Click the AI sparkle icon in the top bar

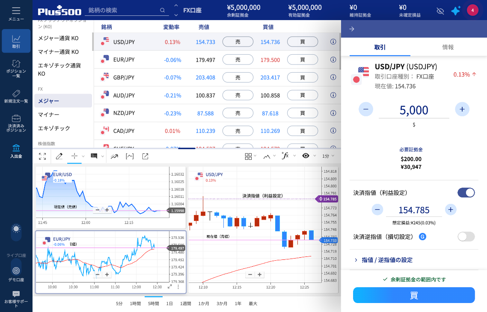(x=455, y=11)
